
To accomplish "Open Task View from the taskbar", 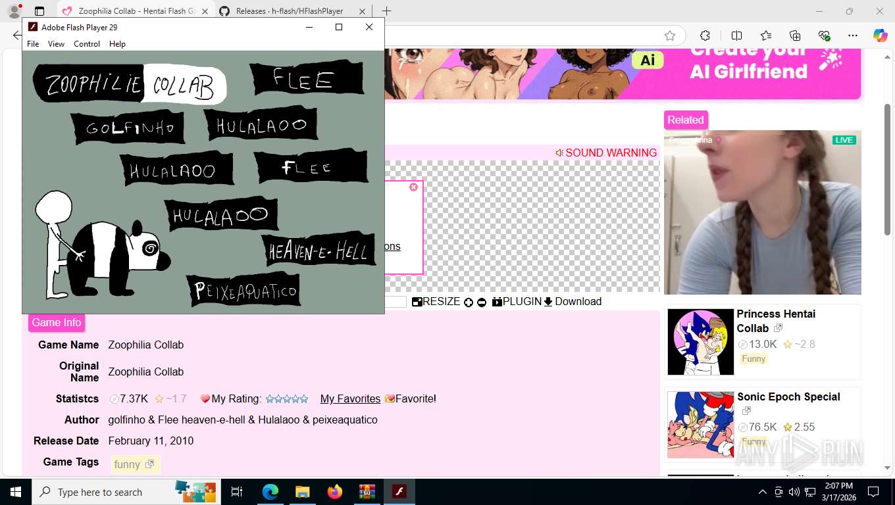I will coord(238,492).
